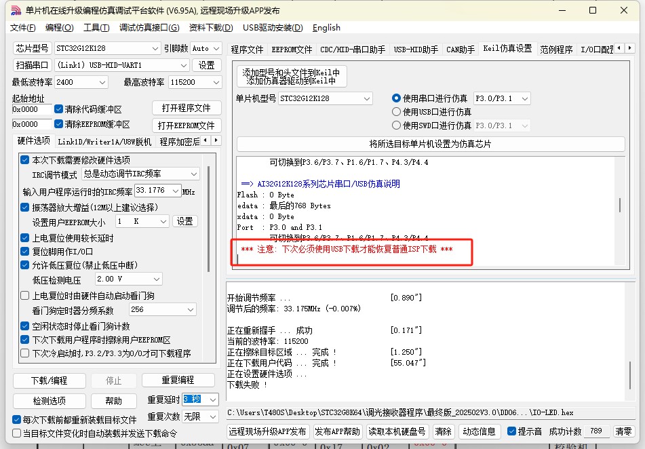Click the 扫描串口 button

32,65
